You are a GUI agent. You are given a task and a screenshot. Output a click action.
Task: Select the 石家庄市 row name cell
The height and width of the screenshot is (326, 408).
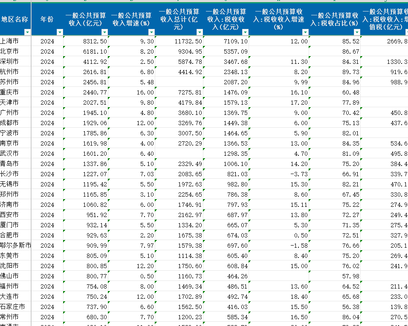(15, 306)
